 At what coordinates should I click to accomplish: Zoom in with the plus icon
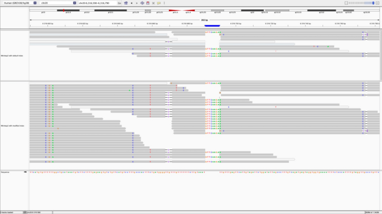378,3
